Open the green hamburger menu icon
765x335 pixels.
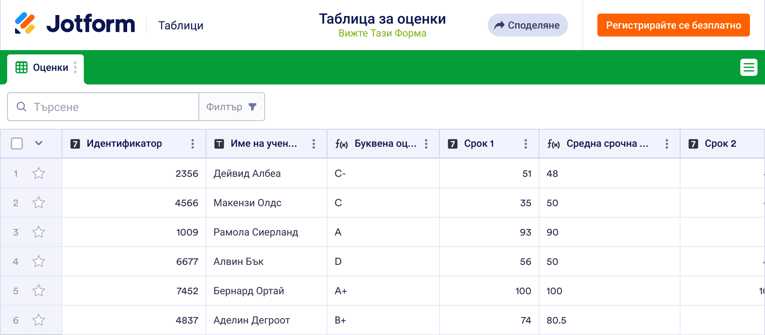pos(749,67)
